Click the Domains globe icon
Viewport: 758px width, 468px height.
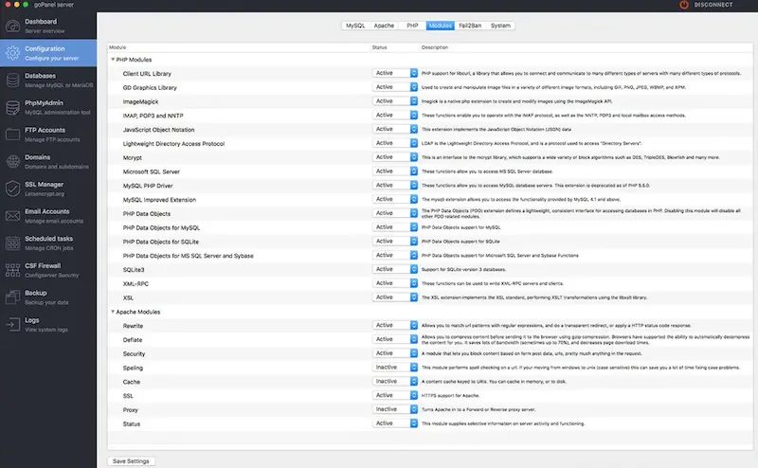(x=13, y=161)
